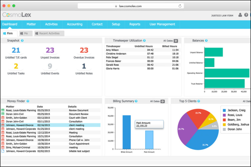Open the User Management menu
The width and height of the screenshot is (251, 167).
pos(162,24)
